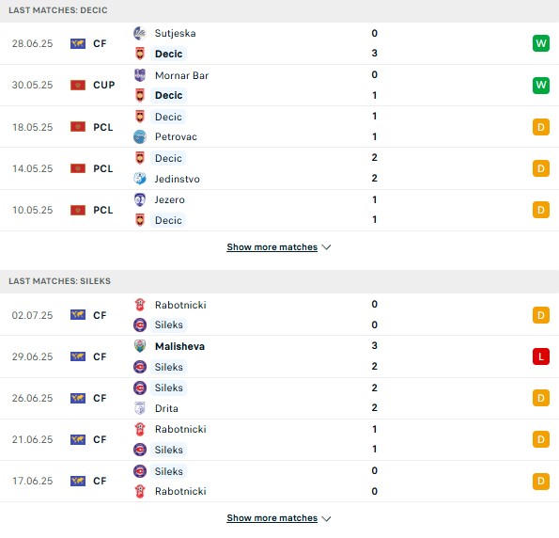Click the Jezero team crest

(140, 199)
